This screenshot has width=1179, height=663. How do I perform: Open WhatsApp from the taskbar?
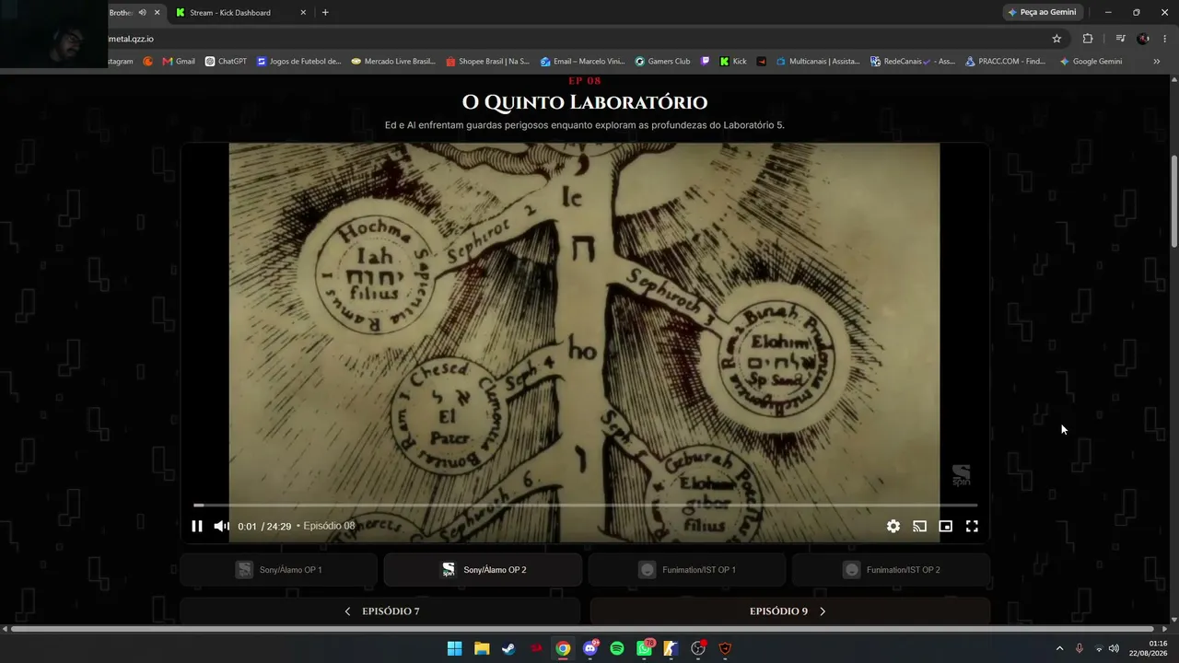click(x=645, y=648)
